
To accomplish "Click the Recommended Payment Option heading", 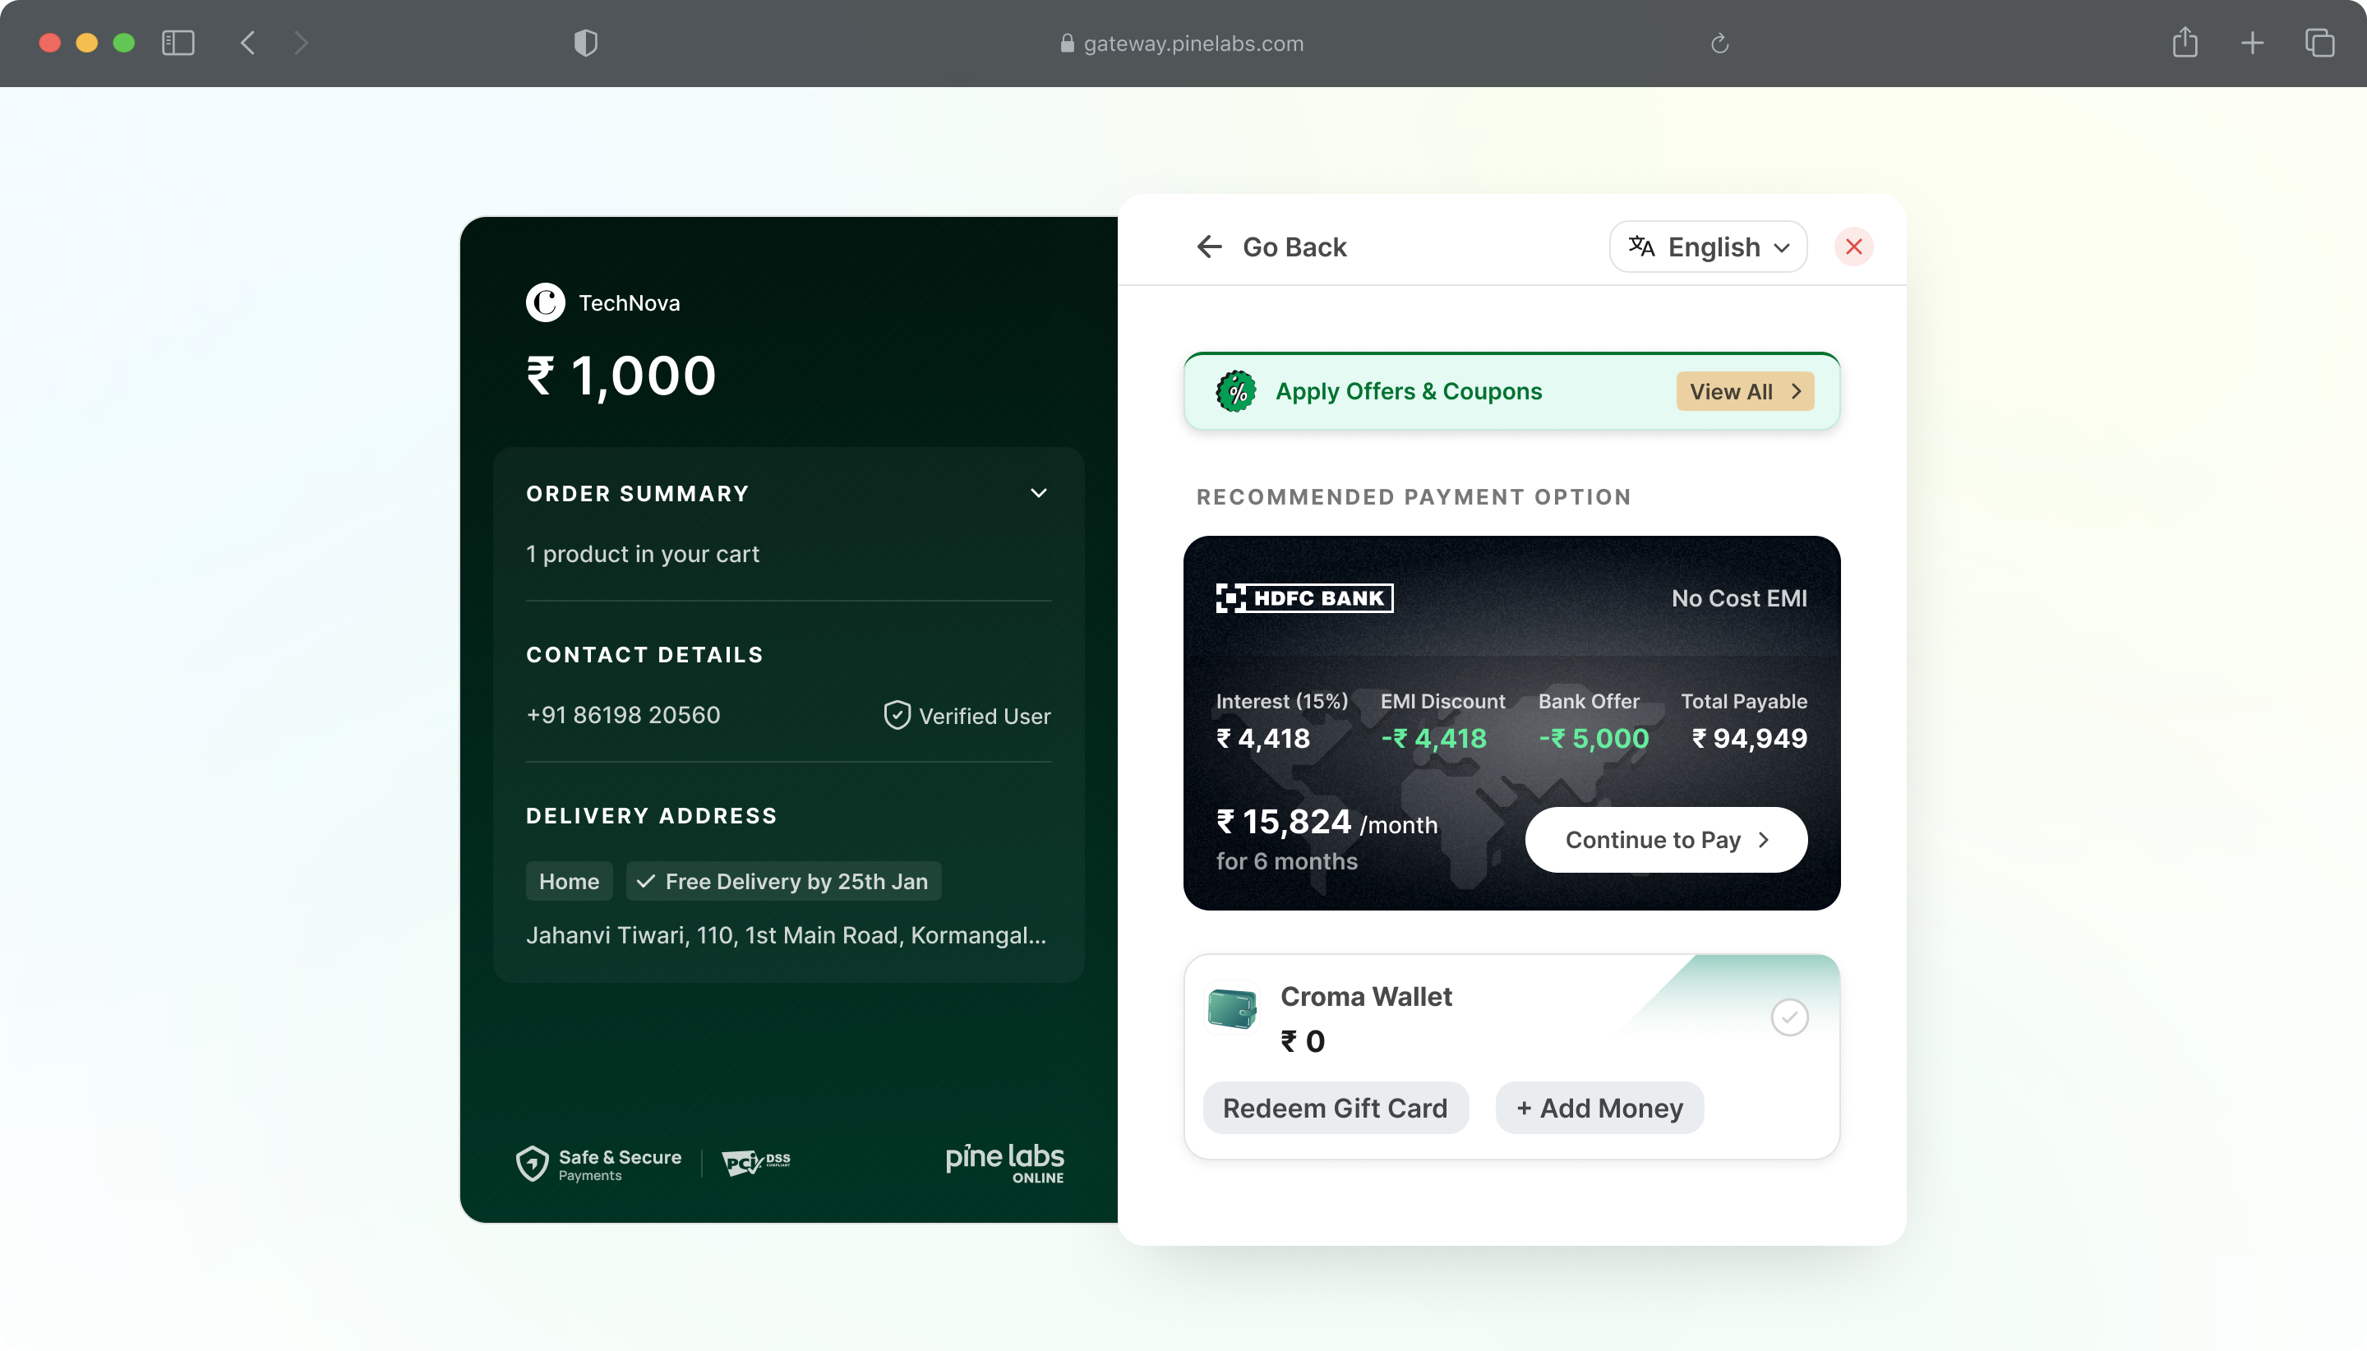I will [x=1413, y=497].
